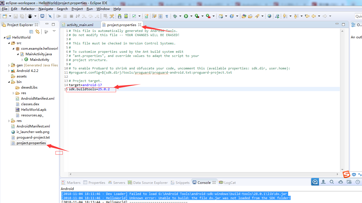Switch to the activity_main.xml tab
Image resolution: width=362 pixels, height=203 pixels.
click(x=81, y=24)
